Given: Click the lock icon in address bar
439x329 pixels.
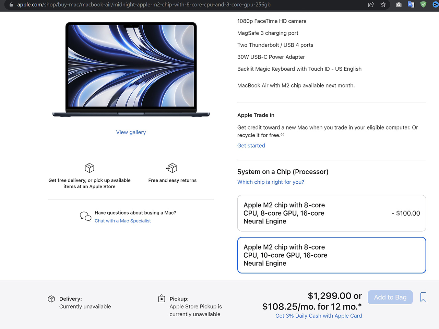Looking at the screenshot, I should [x=11, y=5].
